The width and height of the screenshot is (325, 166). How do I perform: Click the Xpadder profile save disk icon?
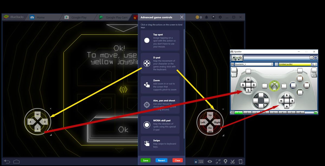[312, 64]
